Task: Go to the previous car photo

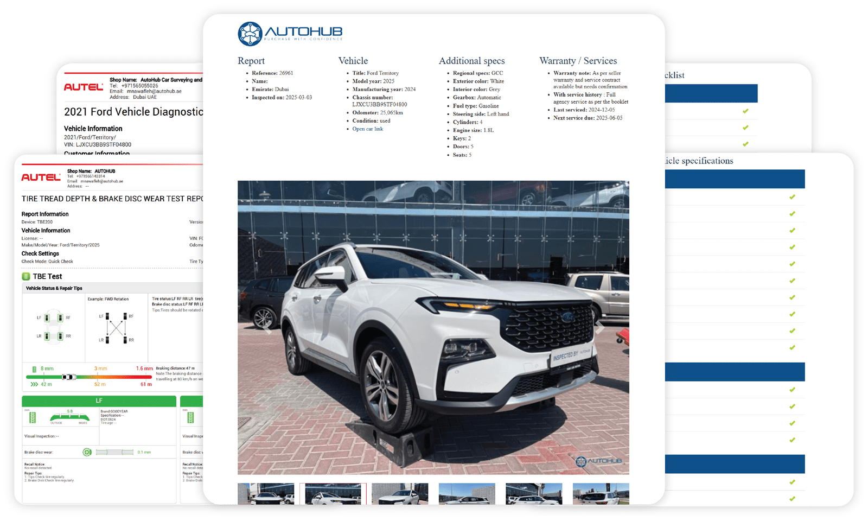Action: 267,327
